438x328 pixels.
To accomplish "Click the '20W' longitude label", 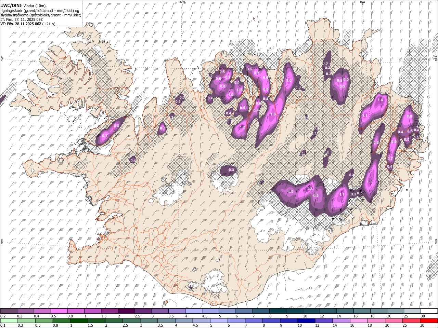I will tap(182, 2).
